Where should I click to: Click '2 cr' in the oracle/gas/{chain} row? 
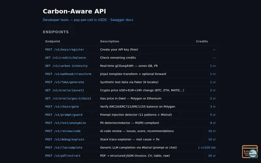[213, 98]
